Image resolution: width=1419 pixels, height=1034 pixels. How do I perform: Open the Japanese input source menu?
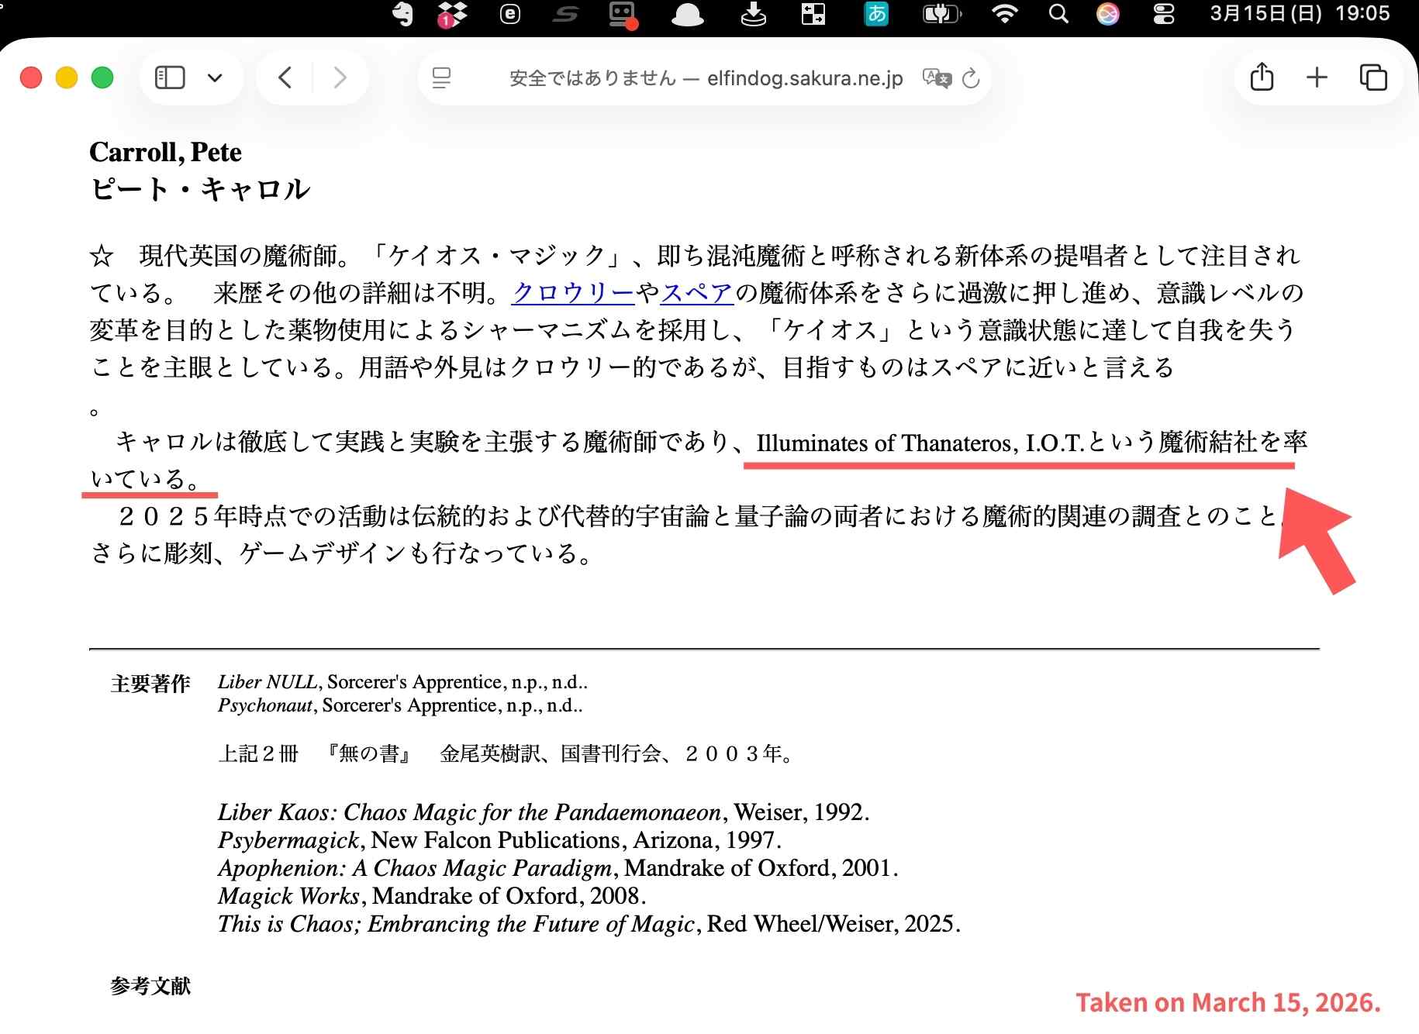[x=876, y=14]
